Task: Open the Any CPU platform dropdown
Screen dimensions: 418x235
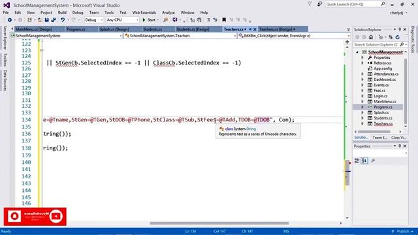Action: point(122,20)
